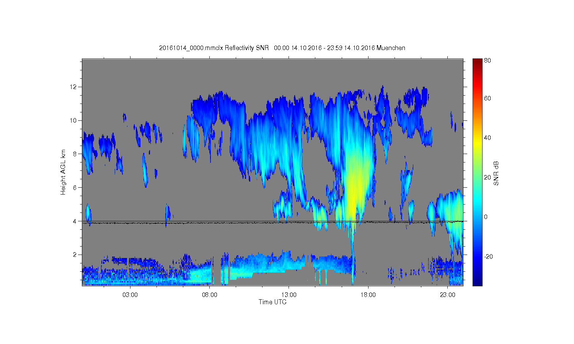Click the 18:00 time tick label
574x344 pixels.
click(x=369, y=295)
